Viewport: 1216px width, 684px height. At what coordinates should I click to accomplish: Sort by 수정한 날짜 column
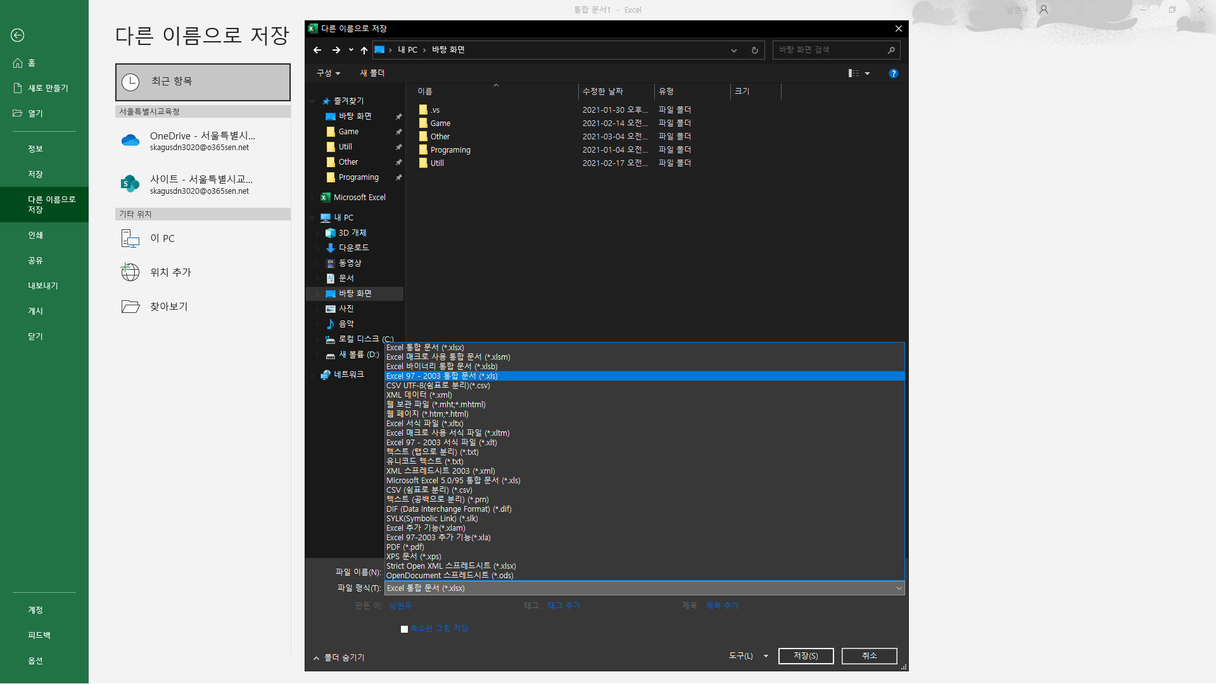tap(616, 92)
